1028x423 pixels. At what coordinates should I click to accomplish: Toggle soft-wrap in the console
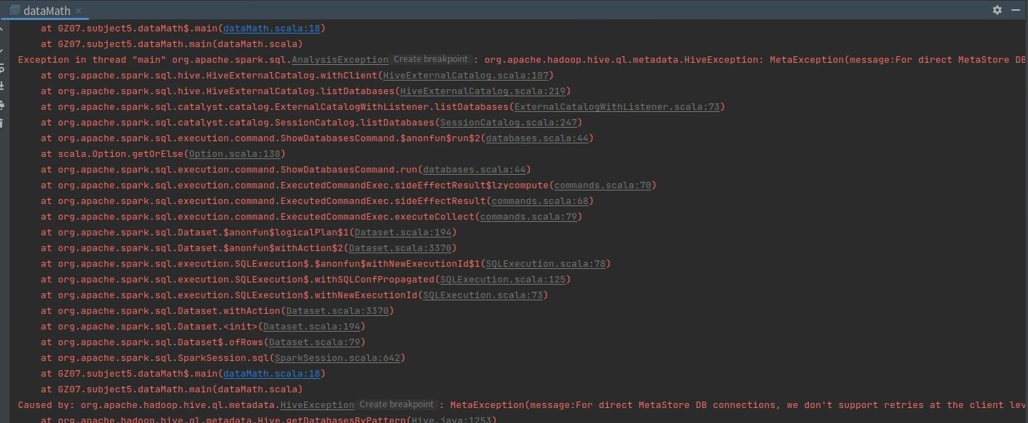(2, 68)
